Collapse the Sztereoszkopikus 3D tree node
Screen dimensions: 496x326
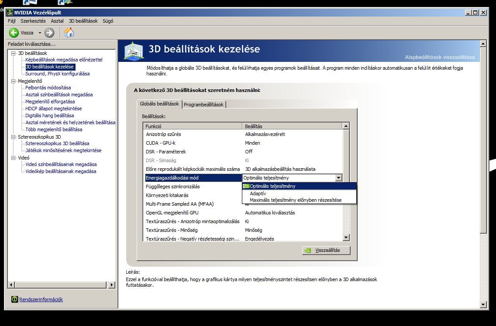click(13, 137)
